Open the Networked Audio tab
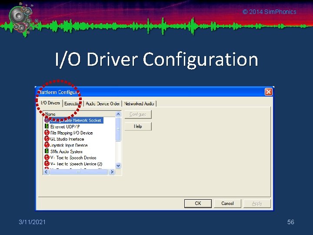313x235 pixels. pos(139,104)
